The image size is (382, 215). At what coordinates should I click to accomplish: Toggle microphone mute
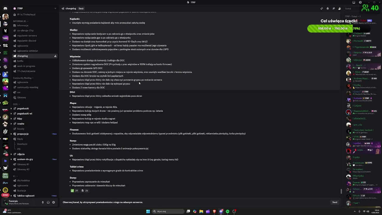click(43, 202)
